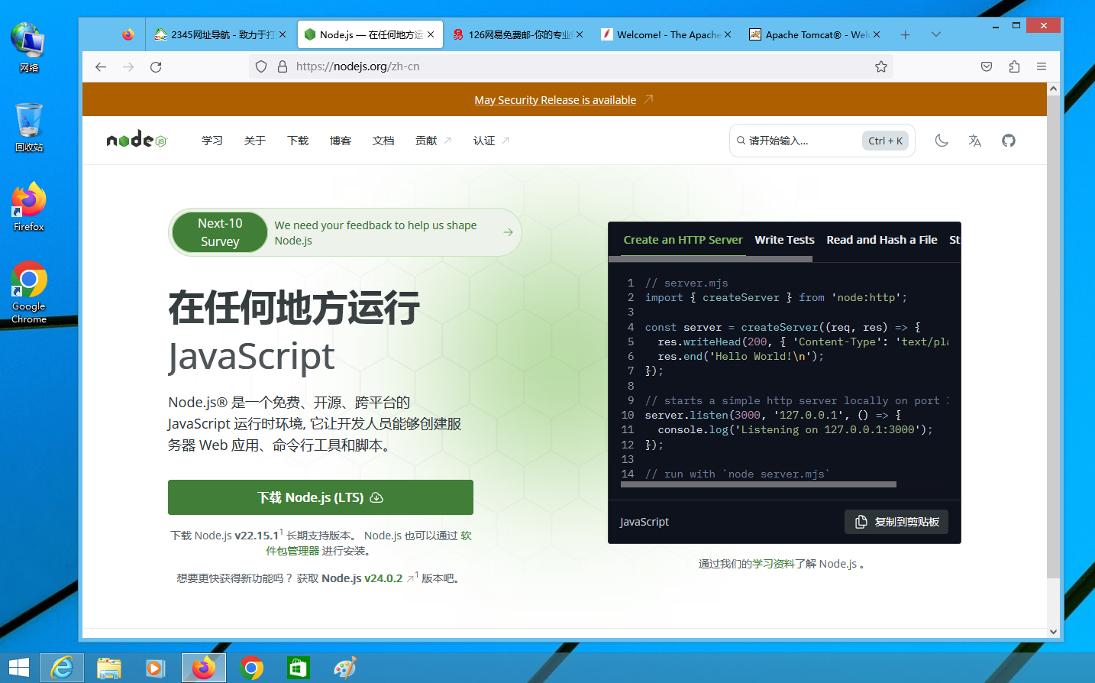Select the 回收站 desktop icon
Viewport: 1095px width, 683px height.
coord(29,128)
